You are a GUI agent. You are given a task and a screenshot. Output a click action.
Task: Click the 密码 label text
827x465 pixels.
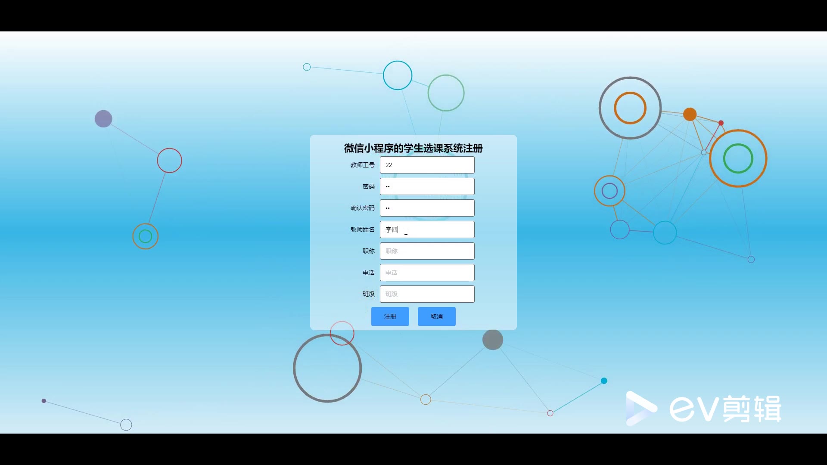point(368,186)
